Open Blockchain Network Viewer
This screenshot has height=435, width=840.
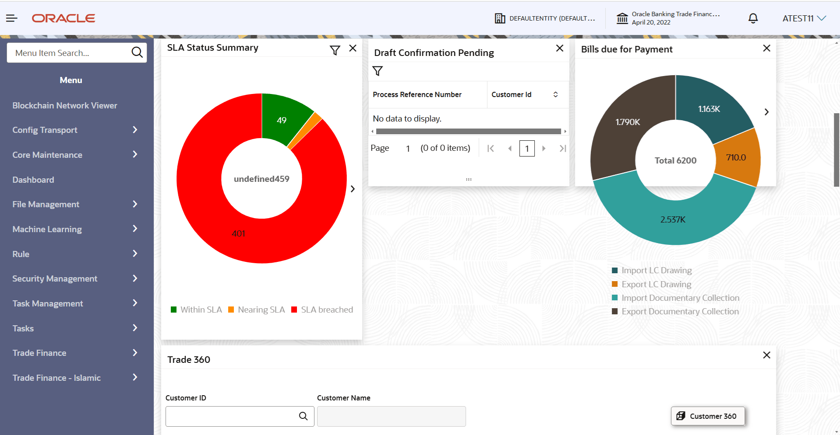click(65, 105)
